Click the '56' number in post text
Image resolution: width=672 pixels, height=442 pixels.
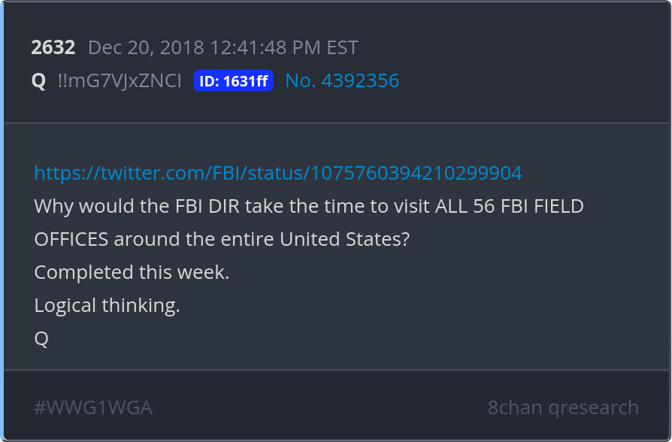point(483,206)
